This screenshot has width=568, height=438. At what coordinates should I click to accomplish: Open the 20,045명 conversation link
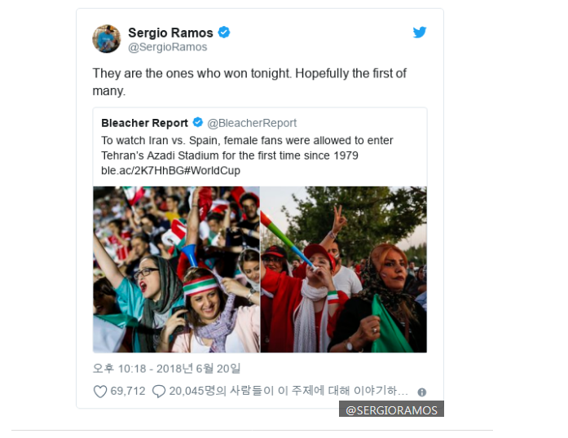288,391
